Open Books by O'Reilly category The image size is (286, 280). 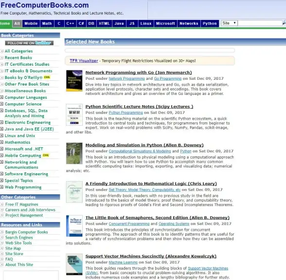pyautogui.click(x=23, y=77)
